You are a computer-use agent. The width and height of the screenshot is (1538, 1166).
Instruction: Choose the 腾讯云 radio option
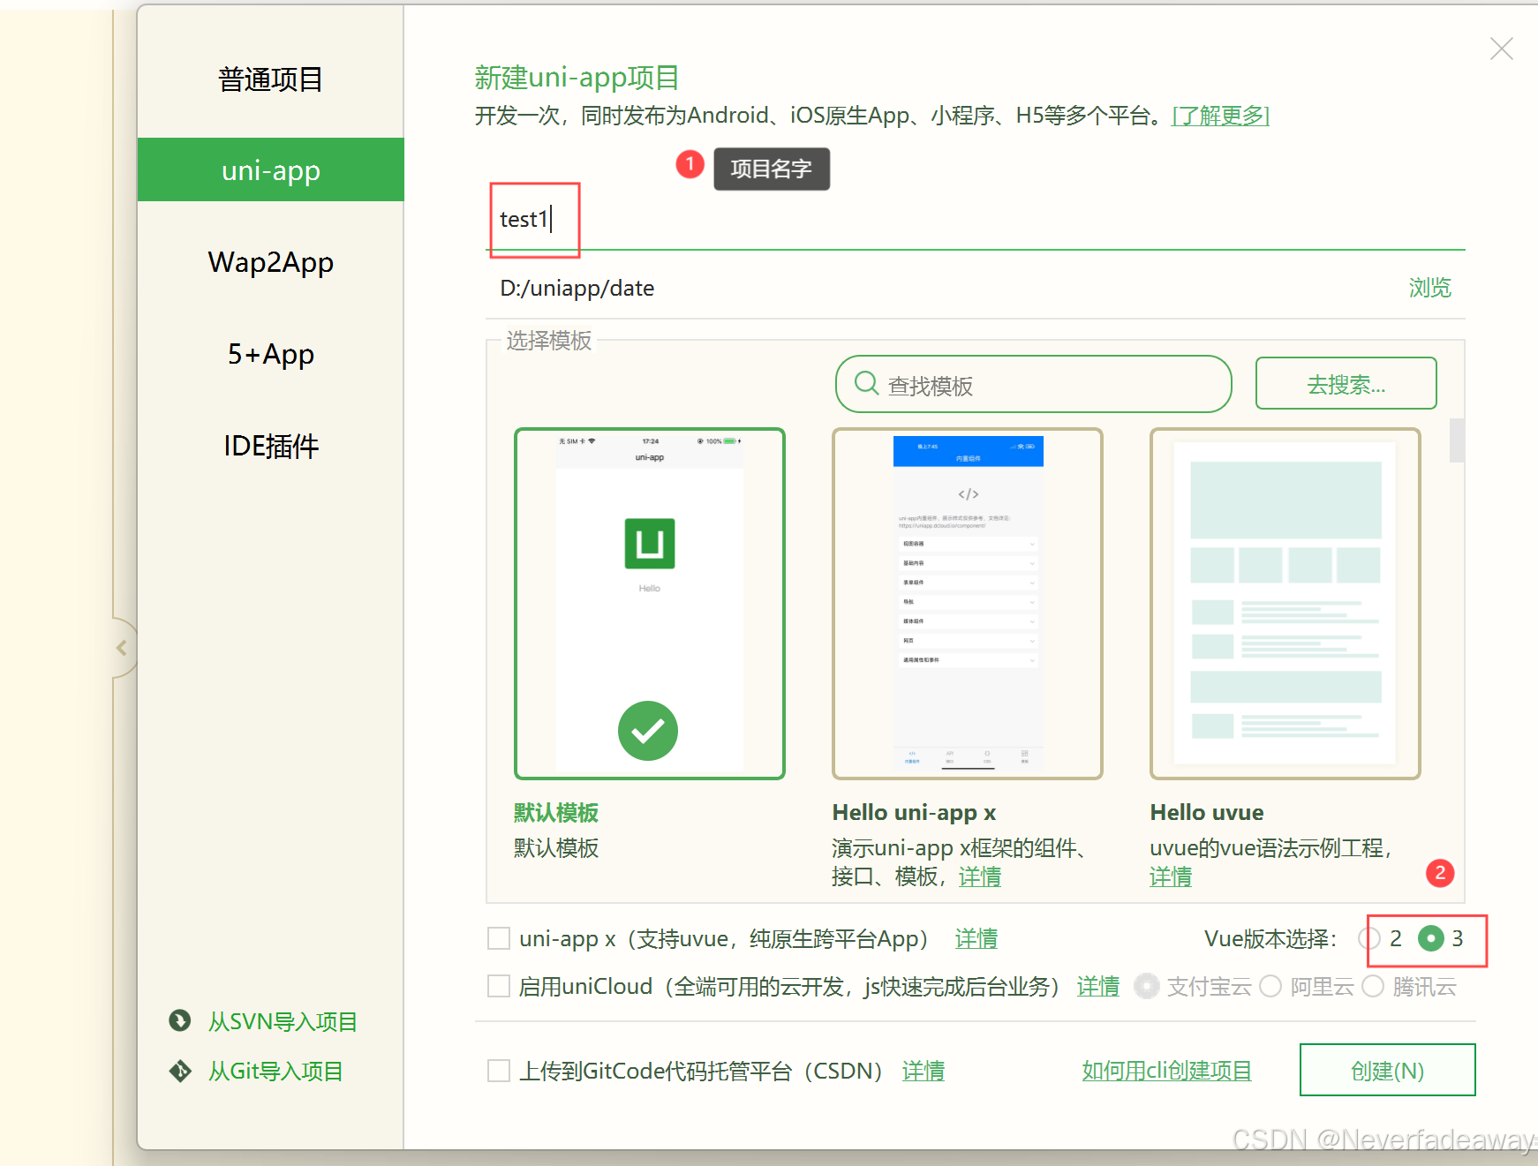click(x=1373, y=986)
